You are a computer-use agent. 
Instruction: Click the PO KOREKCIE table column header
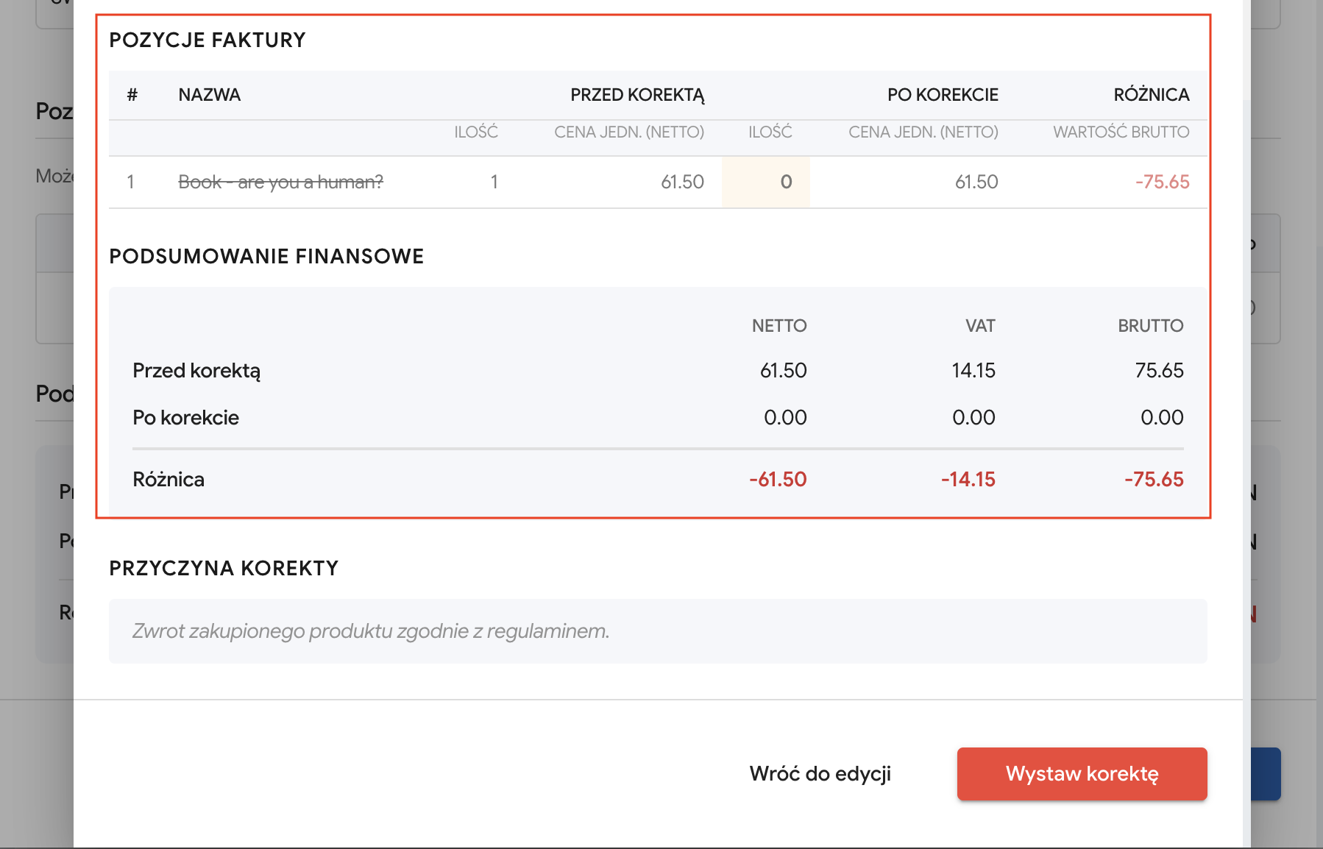click(943, 95)
